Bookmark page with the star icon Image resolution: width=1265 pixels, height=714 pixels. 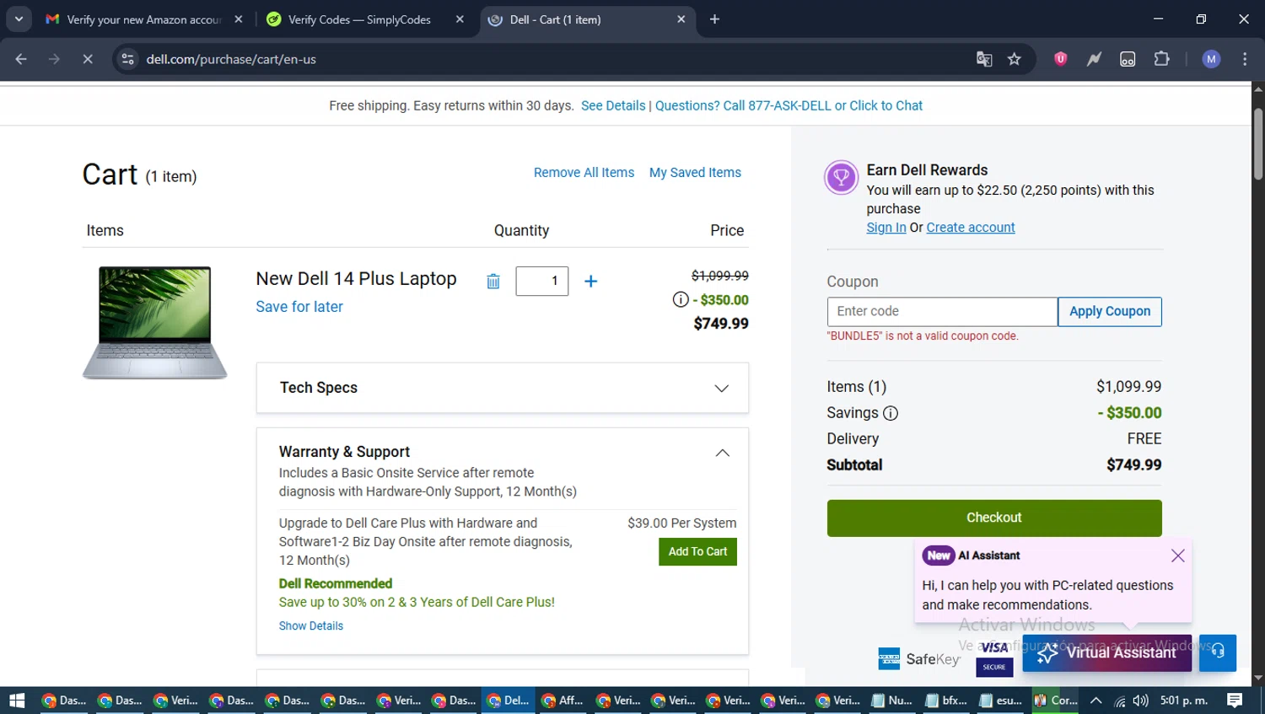(1015, 59)
